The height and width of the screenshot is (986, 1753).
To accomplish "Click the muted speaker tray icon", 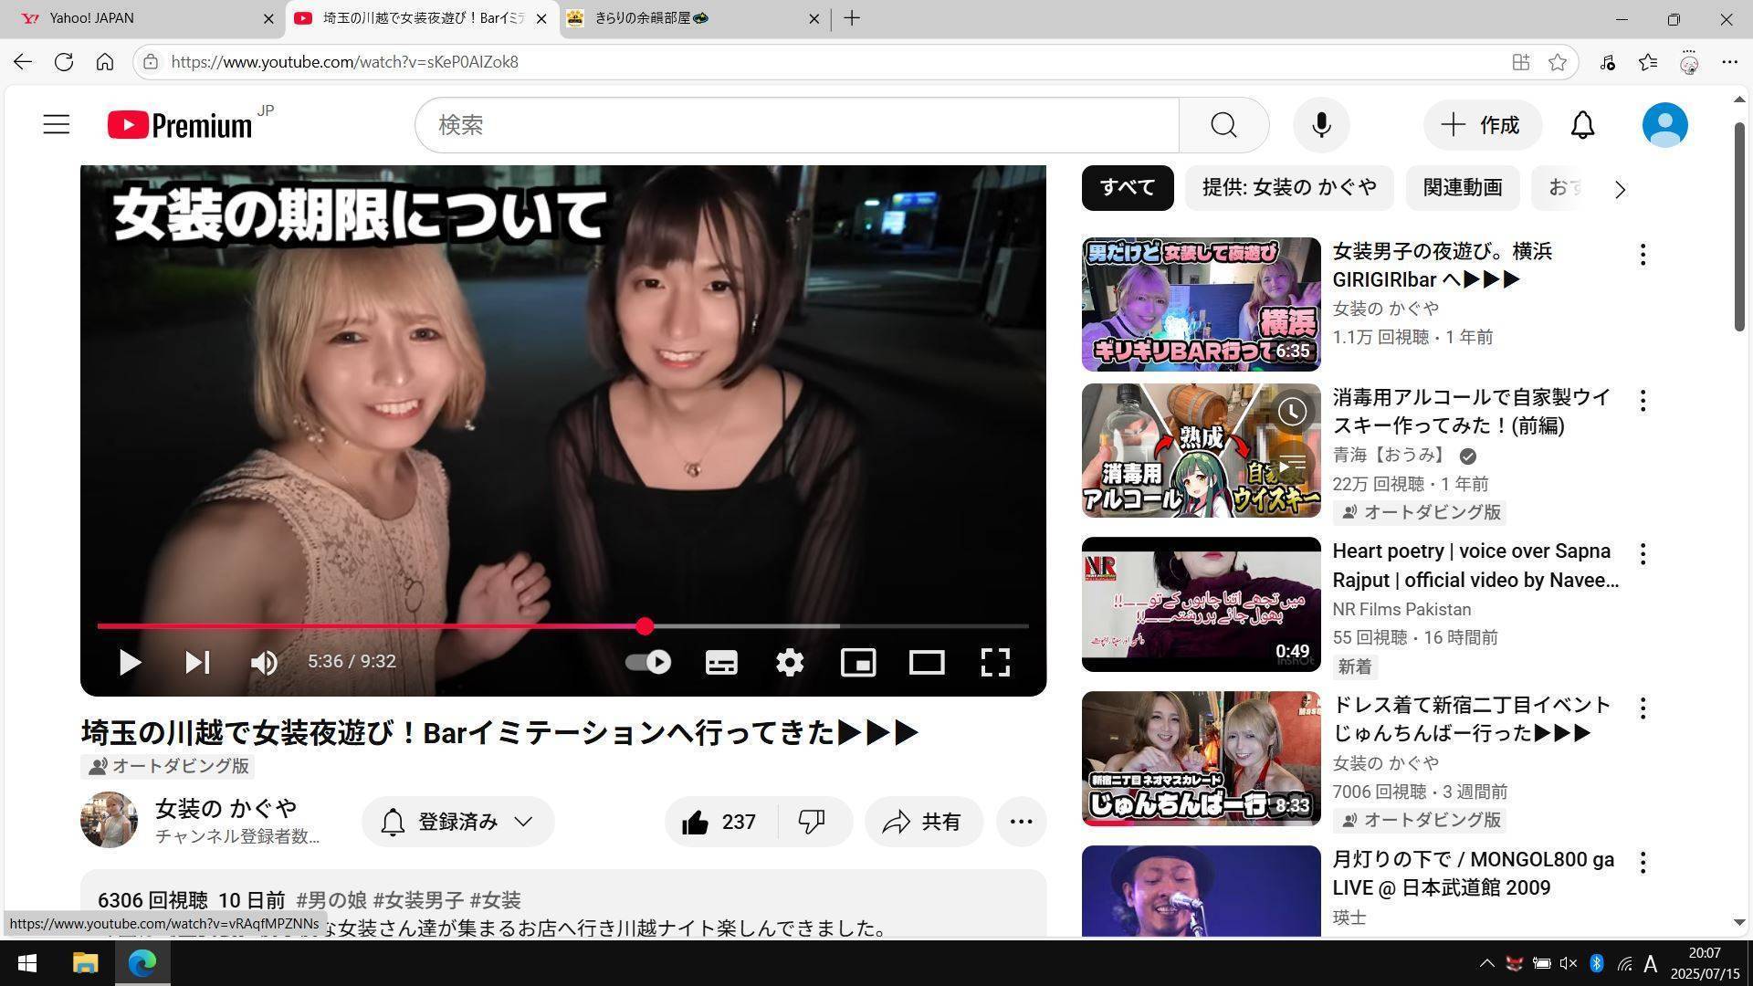I will pos(1569,963).
